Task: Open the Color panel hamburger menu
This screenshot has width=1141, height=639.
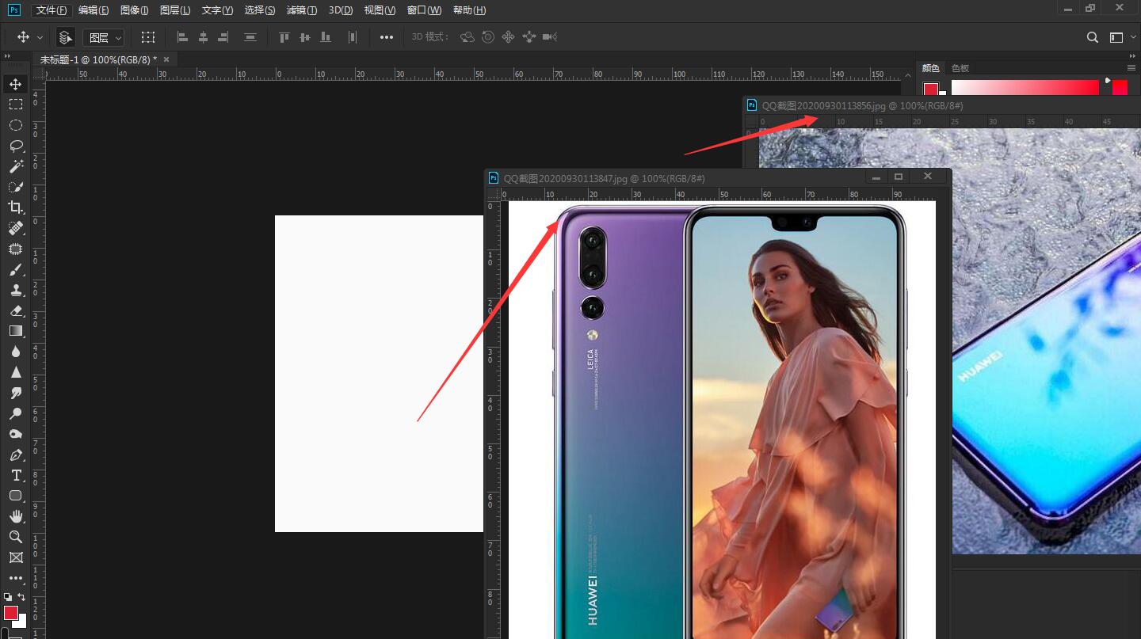Action: tap(1131, 68)
